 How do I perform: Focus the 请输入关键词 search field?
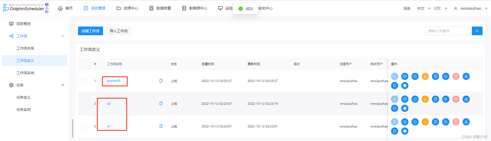[448, 31]
